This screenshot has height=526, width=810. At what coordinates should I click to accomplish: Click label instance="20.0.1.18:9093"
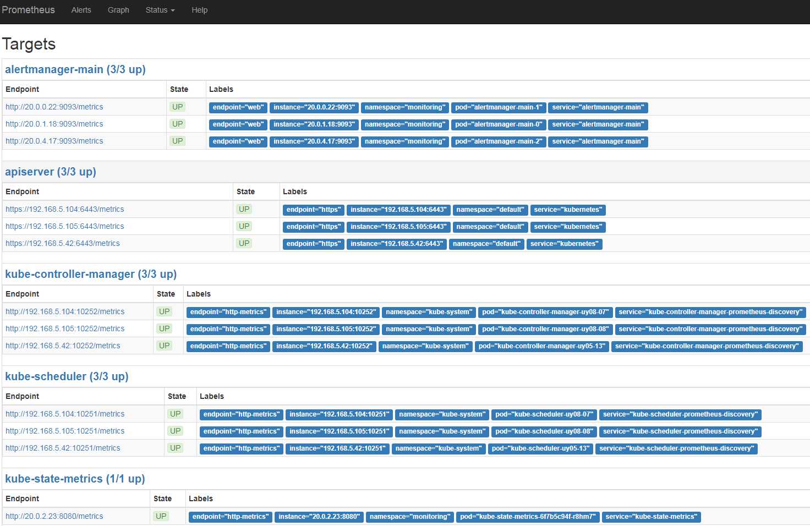[314, 124]
